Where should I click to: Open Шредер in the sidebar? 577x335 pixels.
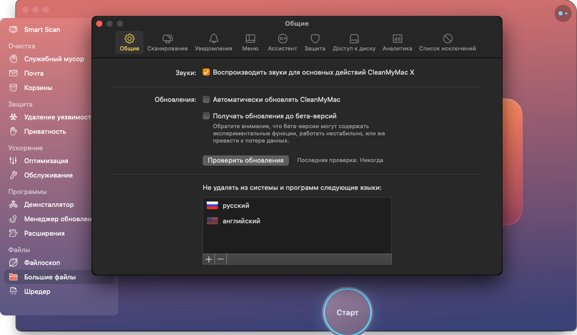point(37,292)
